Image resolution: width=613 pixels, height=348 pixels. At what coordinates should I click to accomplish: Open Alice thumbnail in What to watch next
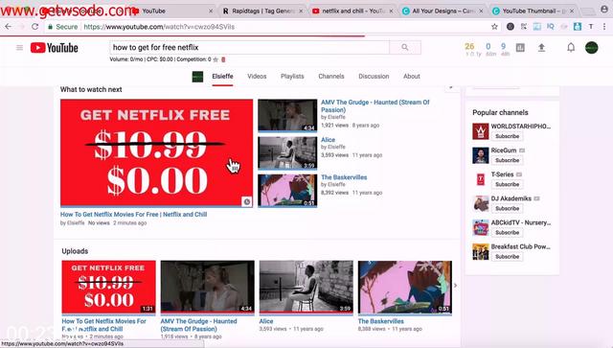click(x=287, y=152)
